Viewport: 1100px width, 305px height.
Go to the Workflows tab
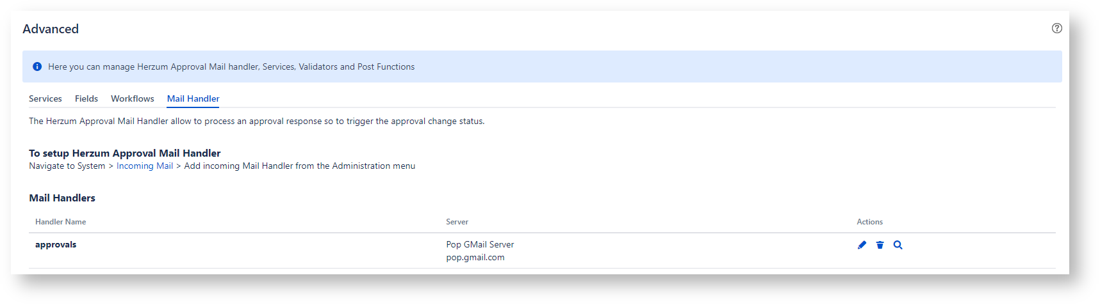132,98
